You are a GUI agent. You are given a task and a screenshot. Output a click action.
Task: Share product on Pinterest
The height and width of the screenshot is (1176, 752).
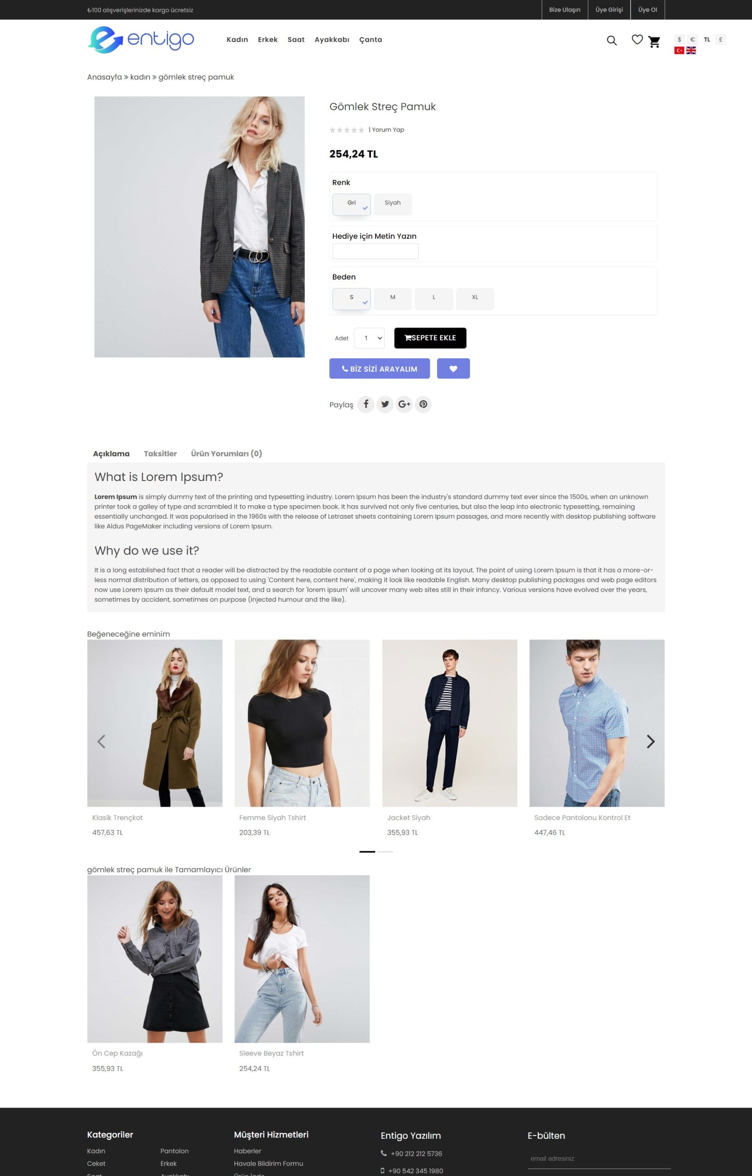[x=423, y=404]
